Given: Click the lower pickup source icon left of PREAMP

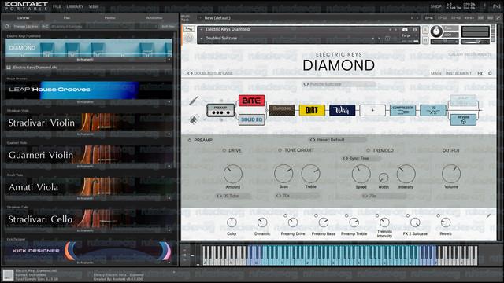Looking at the screenshot, I should [194, 119].
